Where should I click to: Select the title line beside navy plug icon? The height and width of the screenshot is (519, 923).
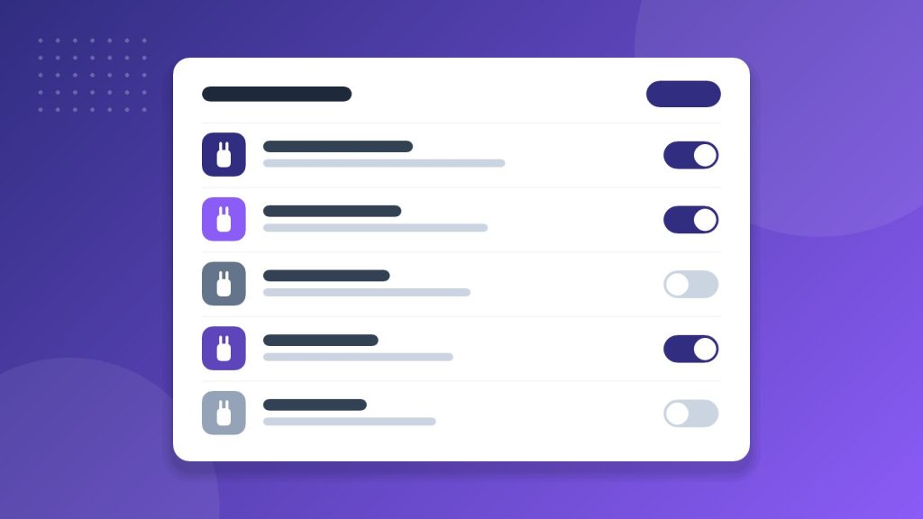pyautogui.click(x=338, y=147)
